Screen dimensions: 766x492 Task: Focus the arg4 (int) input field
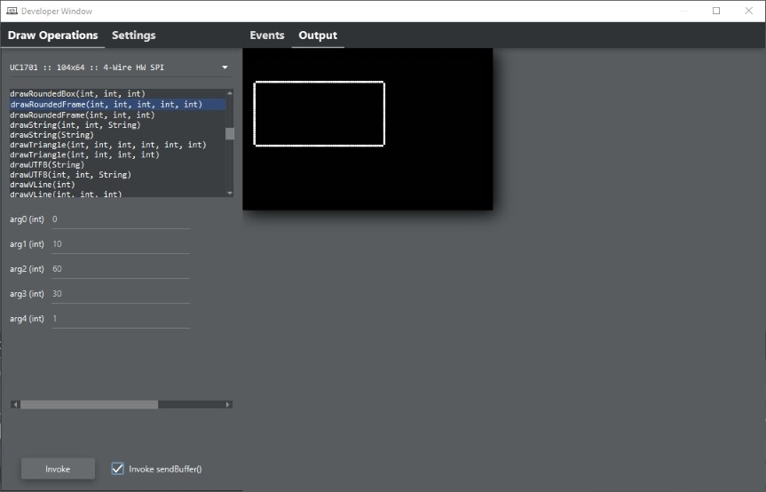tap(121, 319)
